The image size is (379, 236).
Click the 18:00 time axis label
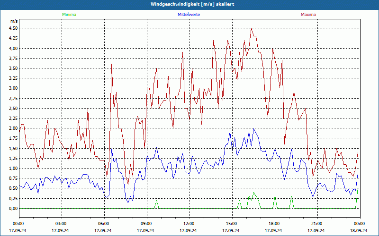[x=275, y=224]
